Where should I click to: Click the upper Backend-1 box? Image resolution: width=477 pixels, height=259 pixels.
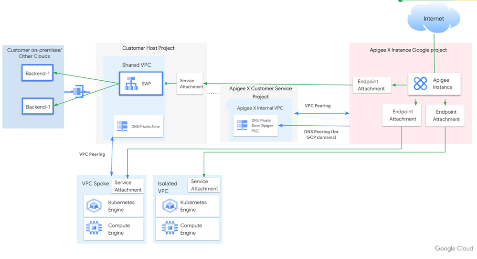pyautogui.click(x=37, y=73)
